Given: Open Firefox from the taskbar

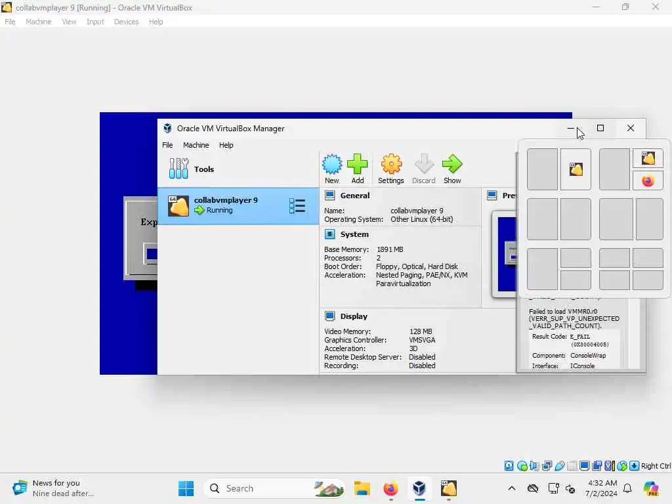Looking at the screenshot, I should [390, 488].
